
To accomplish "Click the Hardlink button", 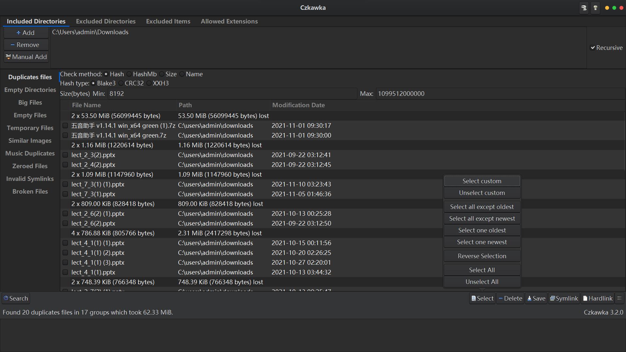I will point(598,298).
